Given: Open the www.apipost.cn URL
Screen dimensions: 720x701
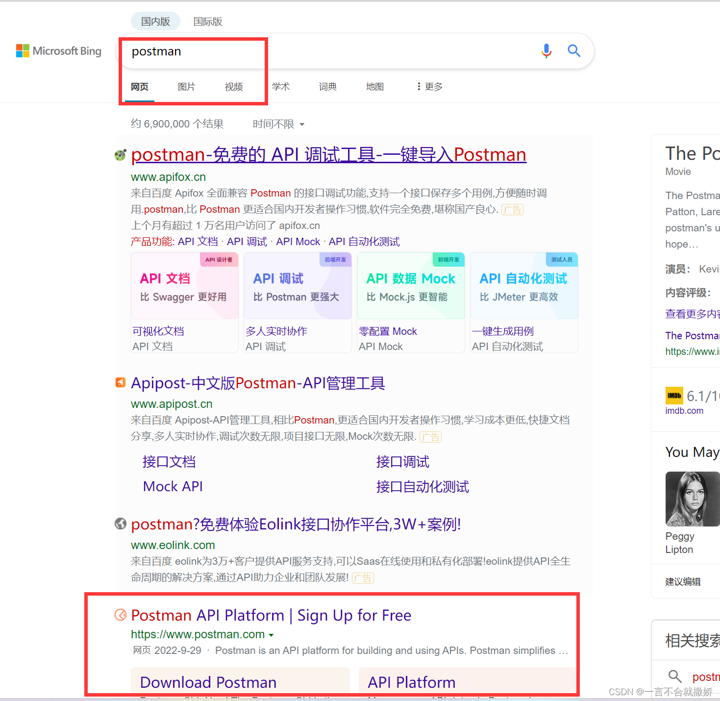Looking at the screenshot, I should coord(172,404).
